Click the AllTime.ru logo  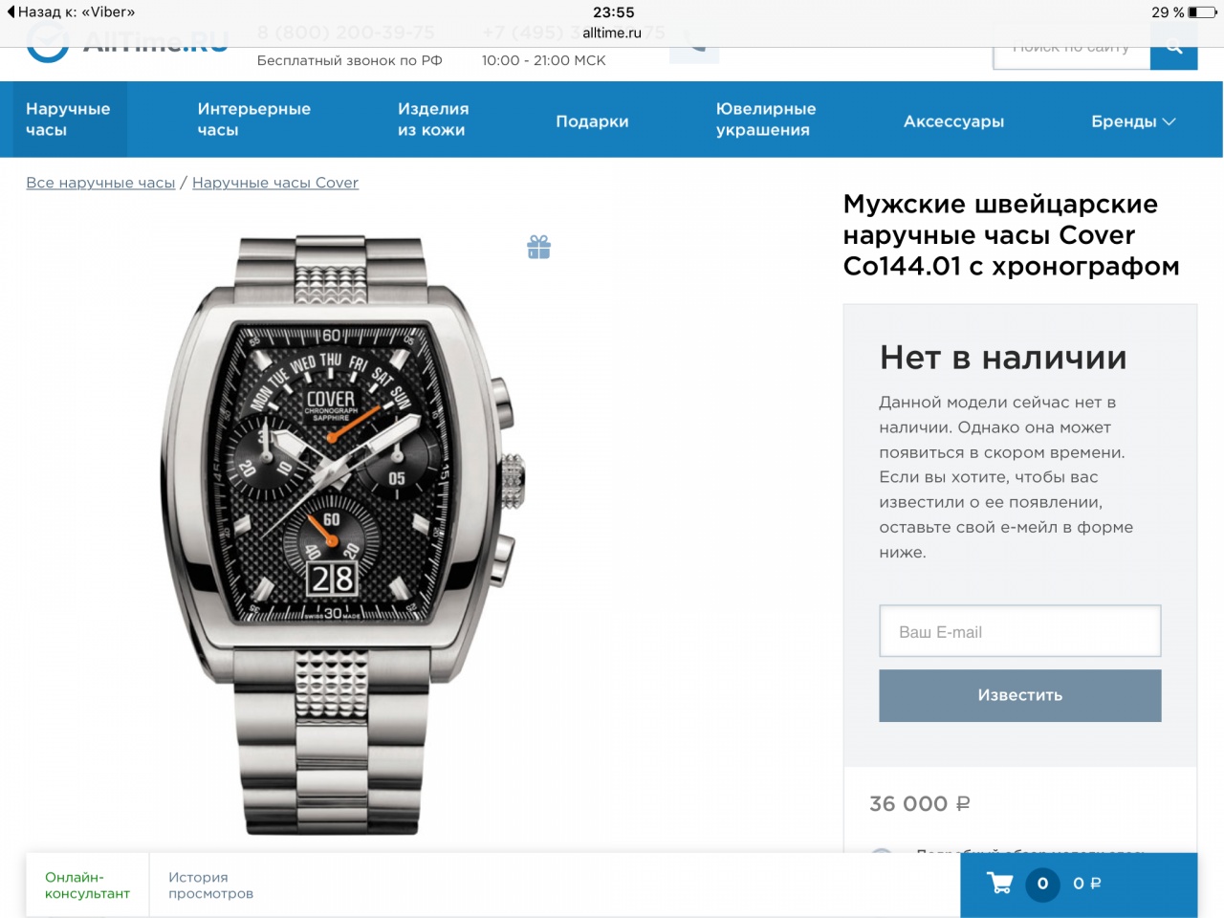coord(128,44)
